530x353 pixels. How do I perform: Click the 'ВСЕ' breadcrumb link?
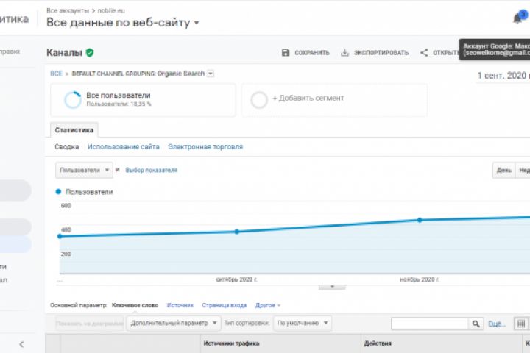point(56,74)
